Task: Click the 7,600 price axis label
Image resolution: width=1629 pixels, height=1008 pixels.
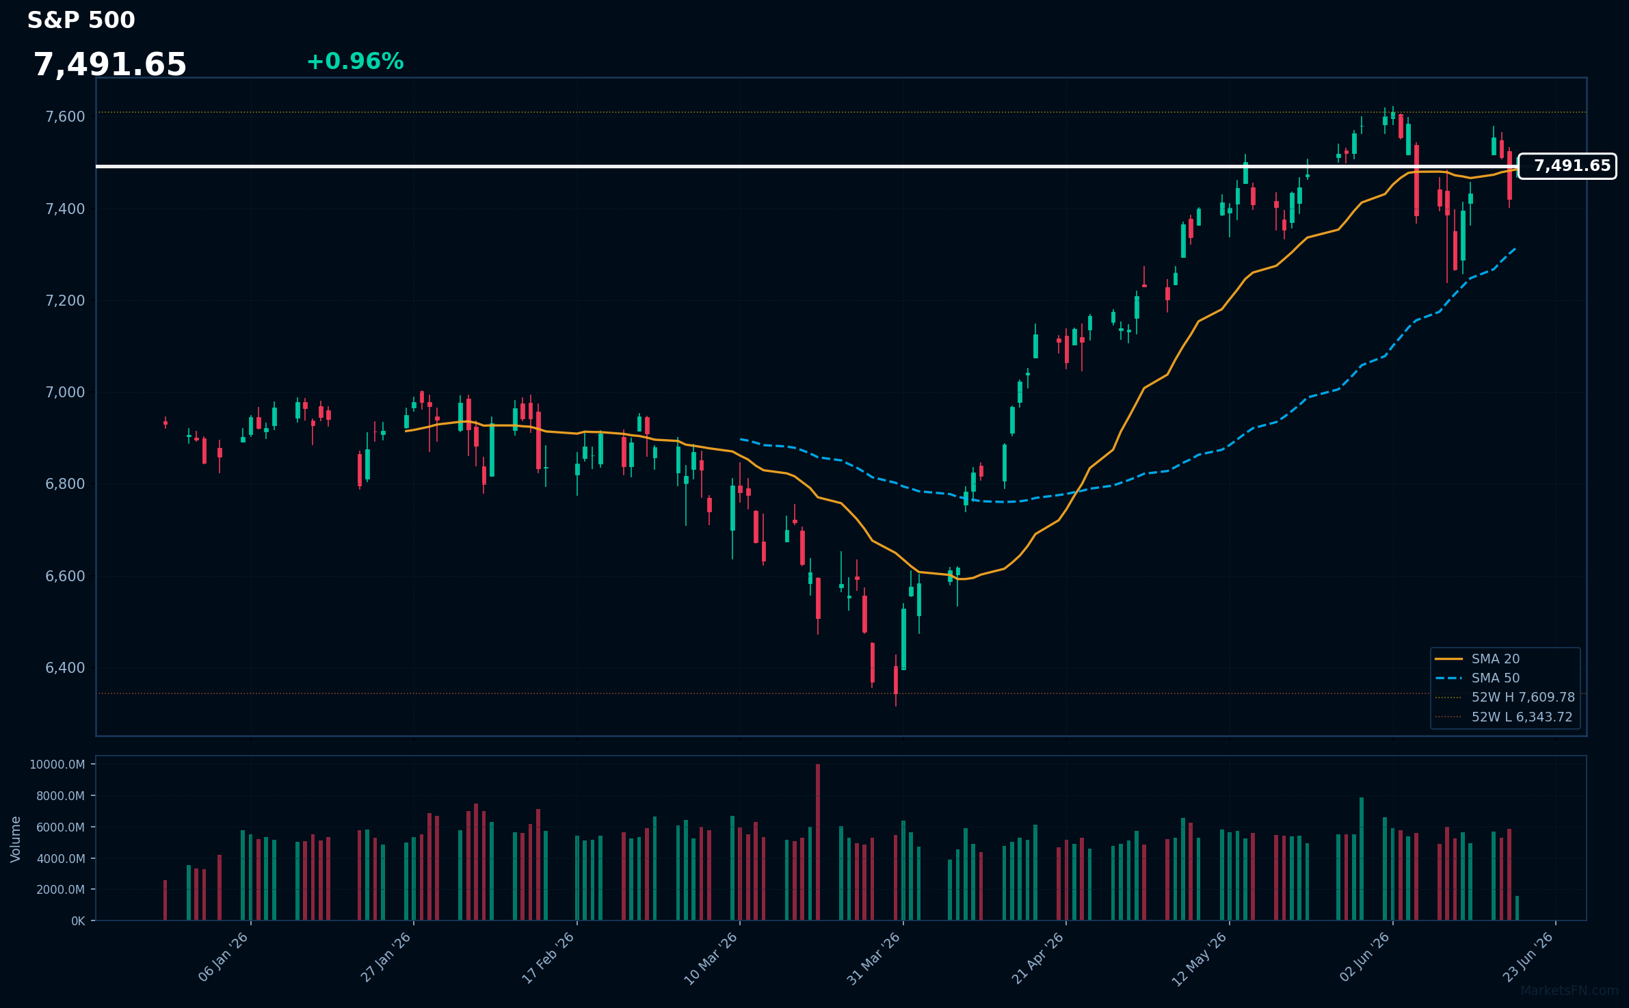Action: click(65, 117)
